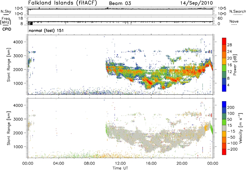Click the '00:00' label ending the time axis

pyautogui.click(x=213, y=164)
